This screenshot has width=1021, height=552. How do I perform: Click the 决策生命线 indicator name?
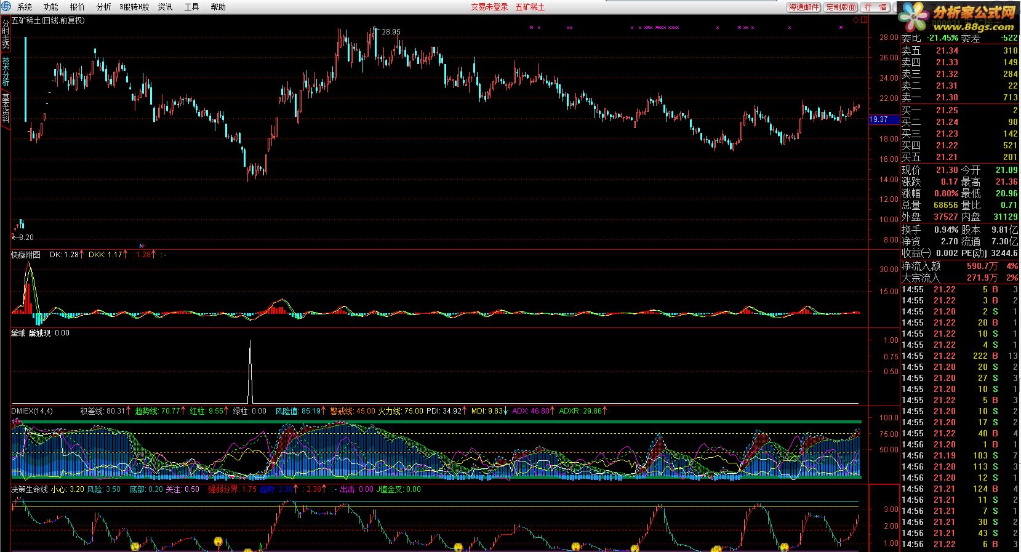coord(29,489)
